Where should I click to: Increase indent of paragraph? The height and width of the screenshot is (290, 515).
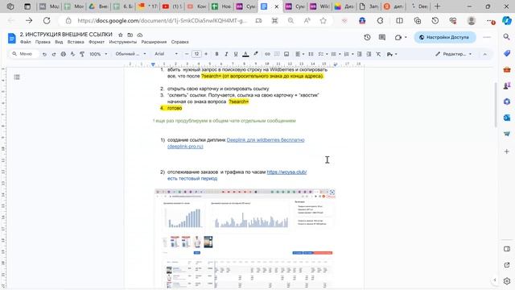369,54
